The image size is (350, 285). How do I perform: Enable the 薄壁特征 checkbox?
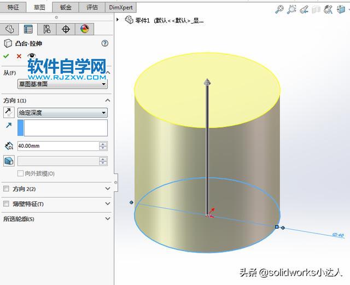coord(6,203)
